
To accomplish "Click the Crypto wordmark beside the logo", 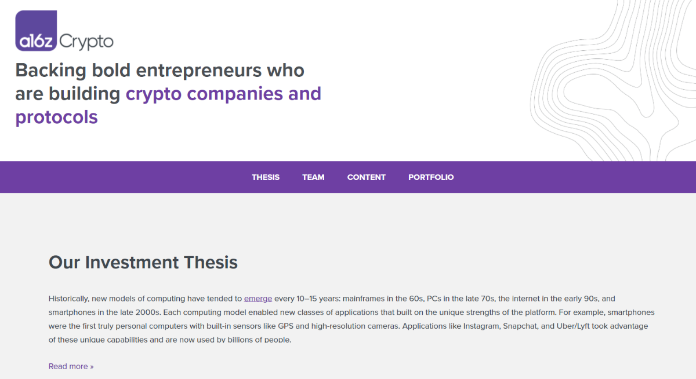I will [86, 41].
